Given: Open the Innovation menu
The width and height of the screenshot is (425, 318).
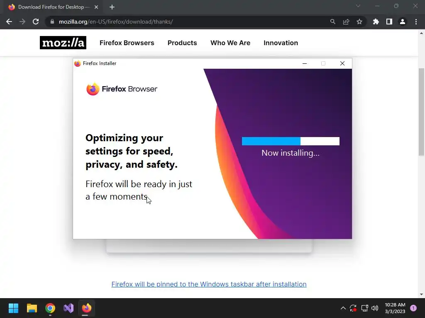Looking at the screenshot, I should [281, 43].
